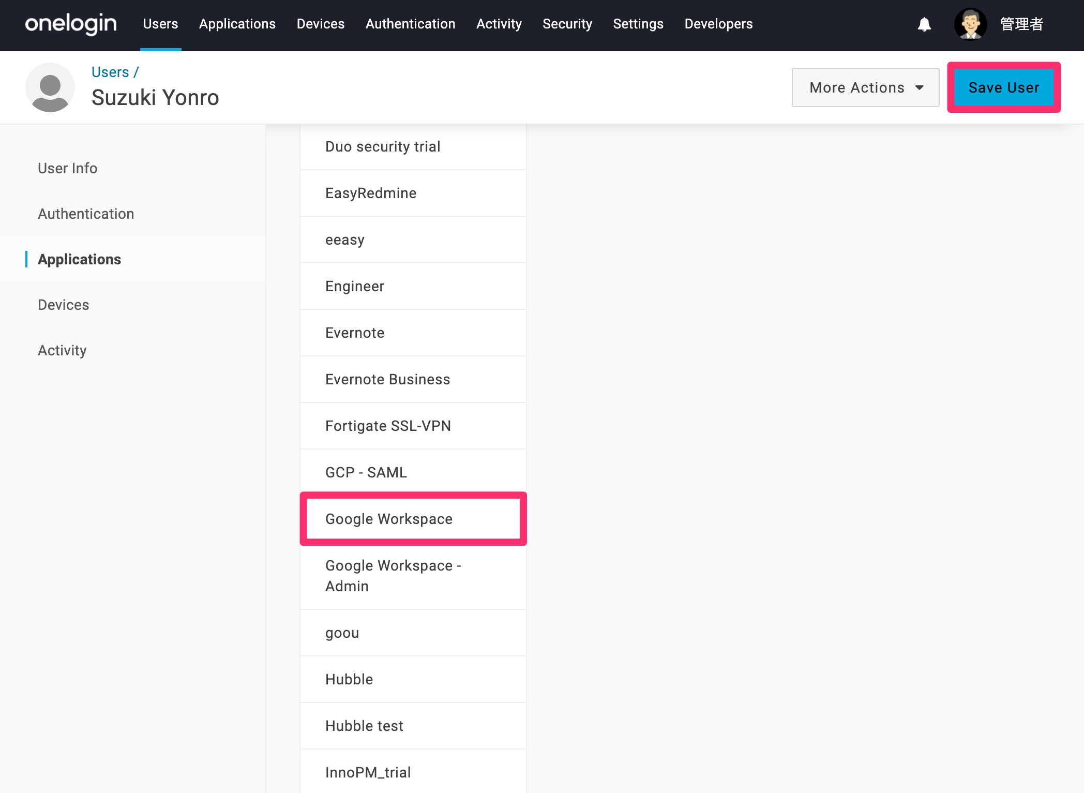Click the admin profile avatar
The image size is (1084, 793).
[970, 24]
